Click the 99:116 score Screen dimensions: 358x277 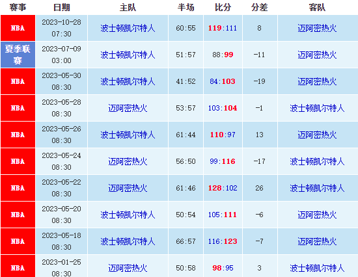[223, 161]
